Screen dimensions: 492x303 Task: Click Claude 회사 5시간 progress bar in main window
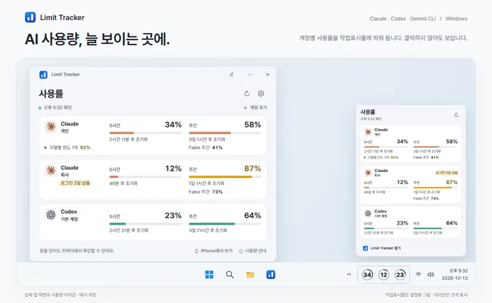[146, 177]
